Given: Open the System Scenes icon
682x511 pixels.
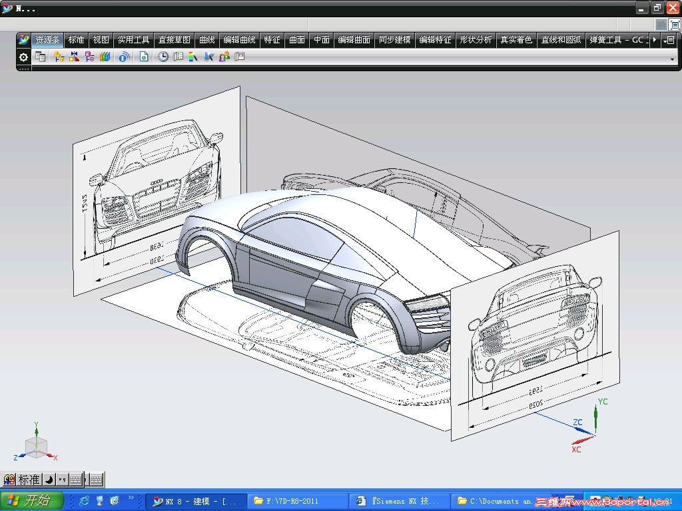Looking at the screenshot, I should [240, 57].
